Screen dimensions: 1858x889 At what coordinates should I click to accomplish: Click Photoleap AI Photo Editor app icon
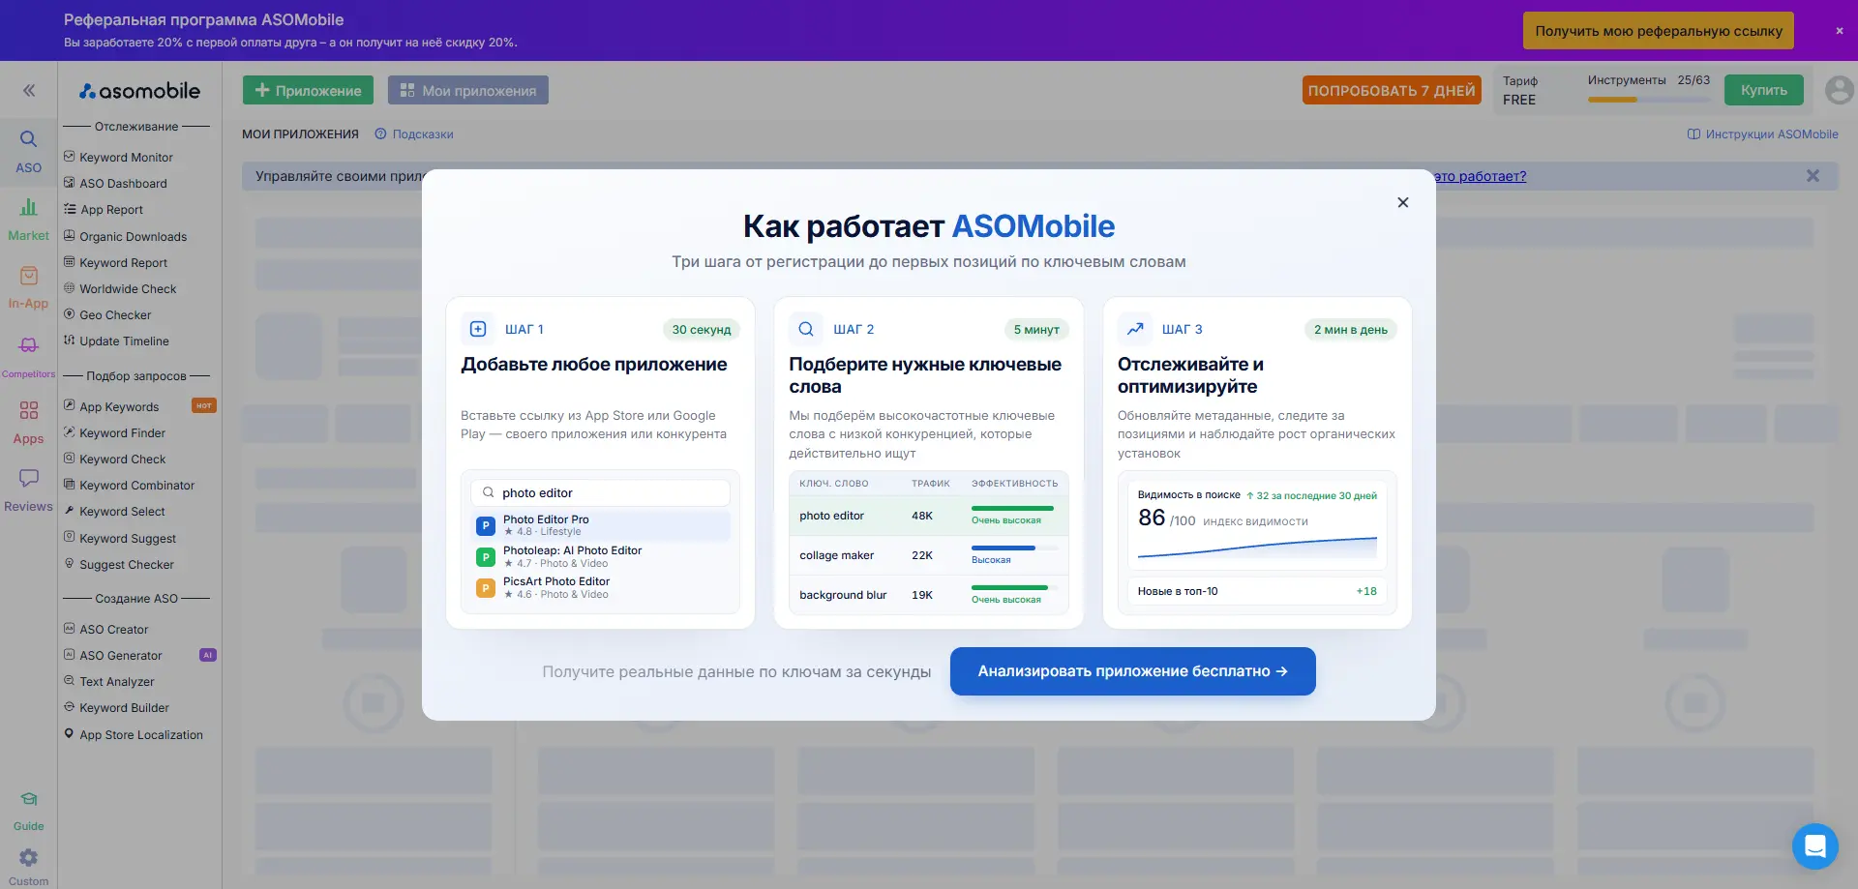pyautogui.click(x=486, y=557)
